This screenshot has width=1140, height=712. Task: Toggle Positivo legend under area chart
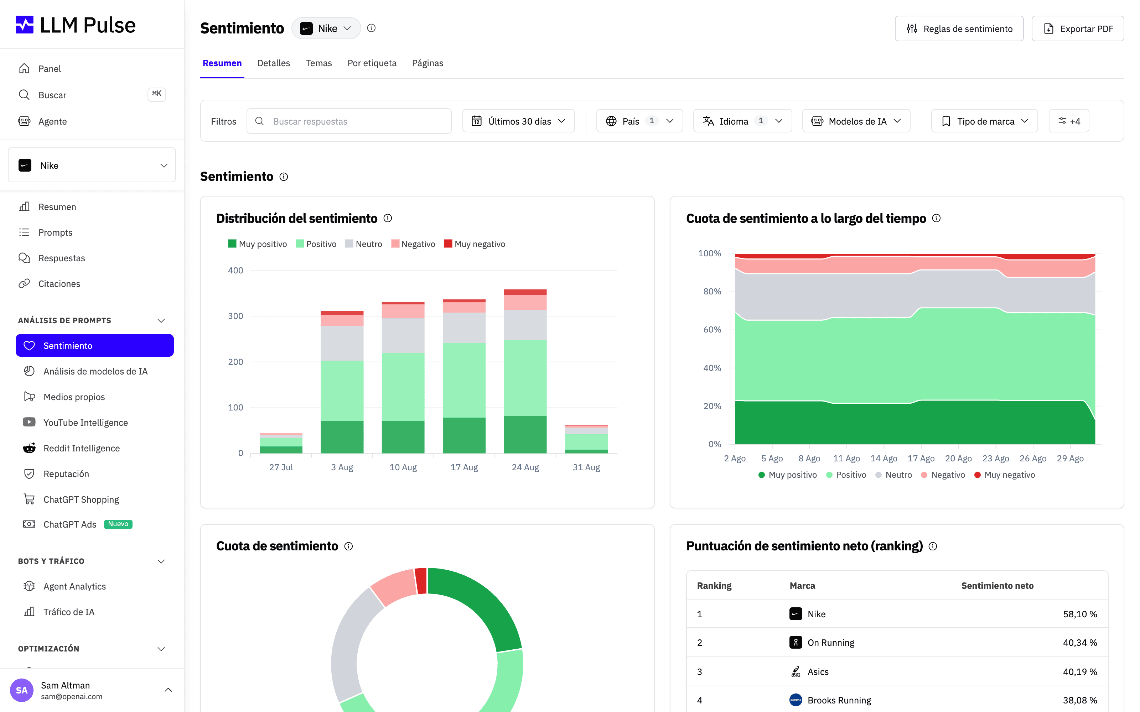pyautogui.click(x=846, y=475)
